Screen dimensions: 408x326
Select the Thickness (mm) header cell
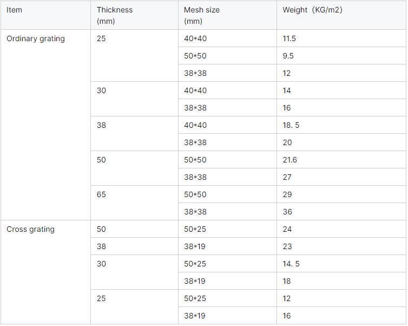114,15
